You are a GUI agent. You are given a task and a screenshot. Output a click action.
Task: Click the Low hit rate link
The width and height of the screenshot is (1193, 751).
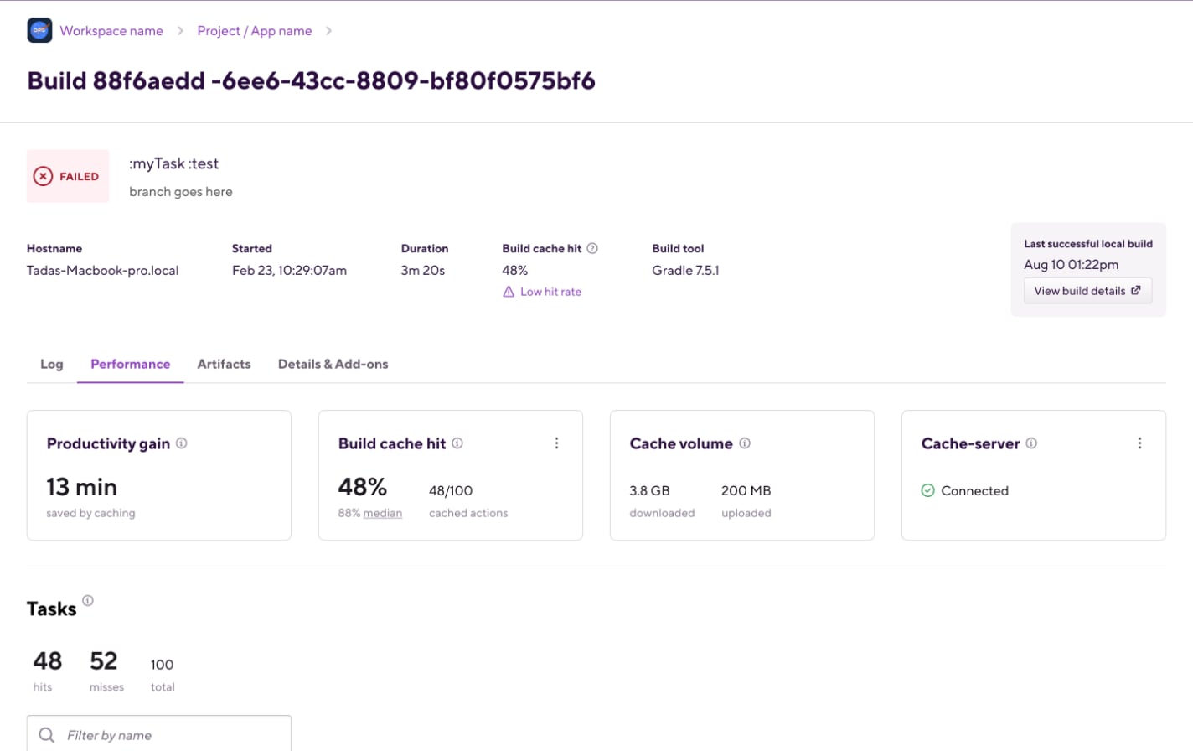pyautogui.click(x=550, y=292)
